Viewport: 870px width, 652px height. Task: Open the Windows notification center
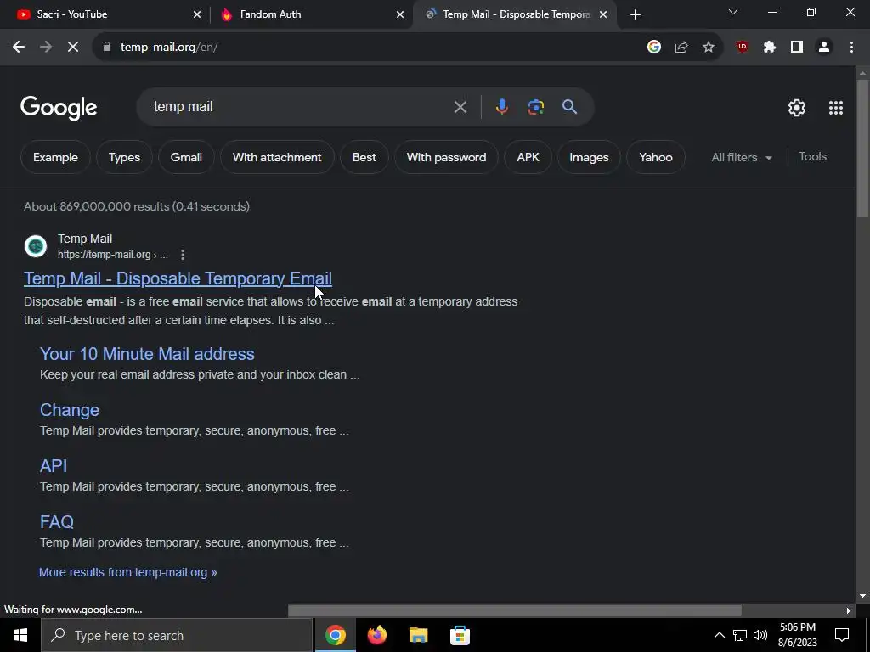coord(842,635)
